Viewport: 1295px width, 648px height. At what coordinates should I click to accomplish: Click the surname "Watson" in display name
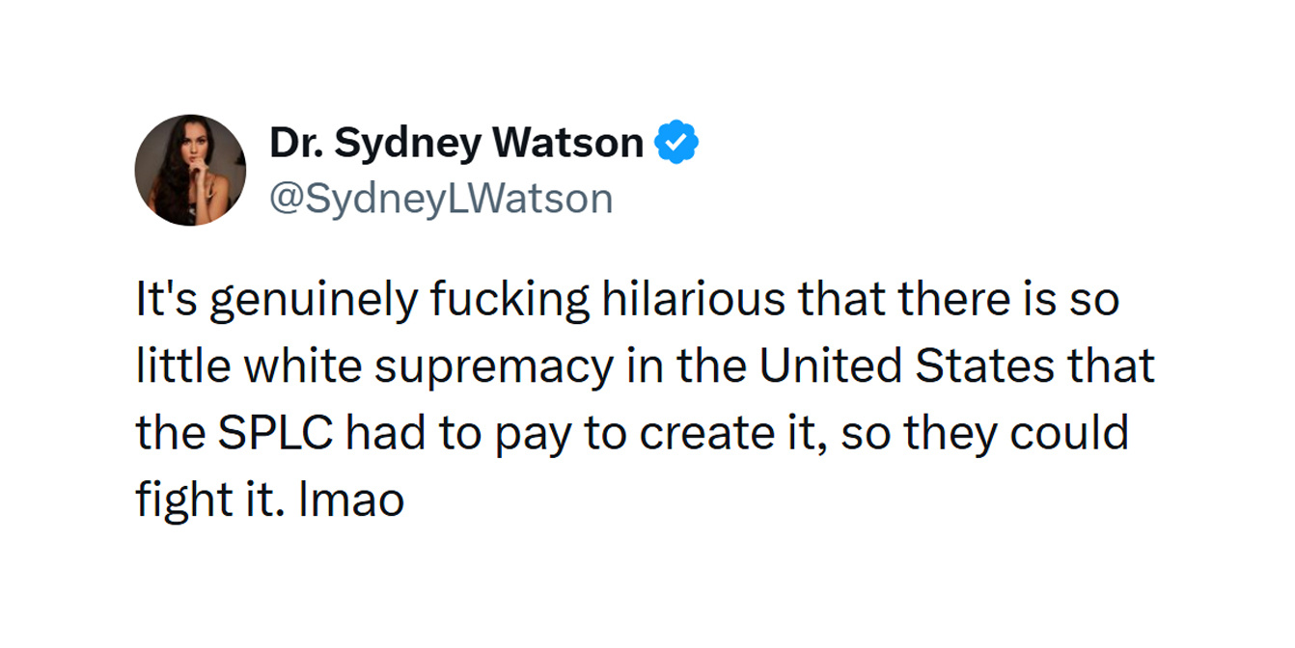pos(568,144)
